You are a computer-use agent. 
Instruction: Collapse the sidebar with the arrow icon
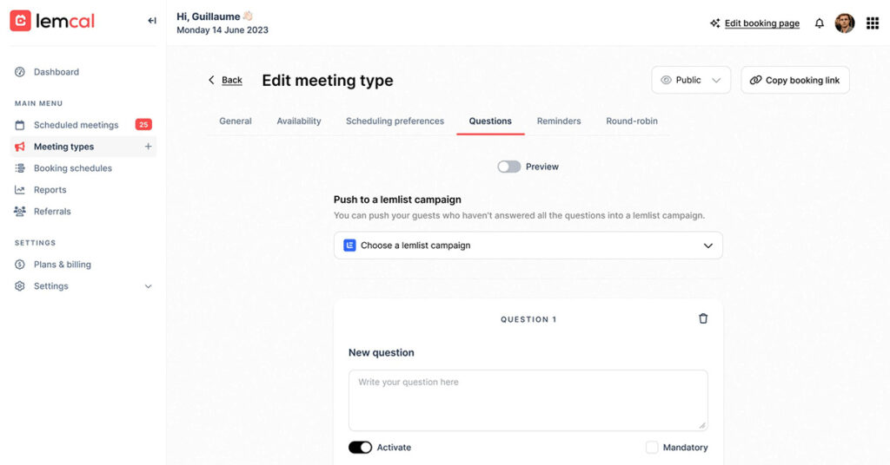(152, 21)
